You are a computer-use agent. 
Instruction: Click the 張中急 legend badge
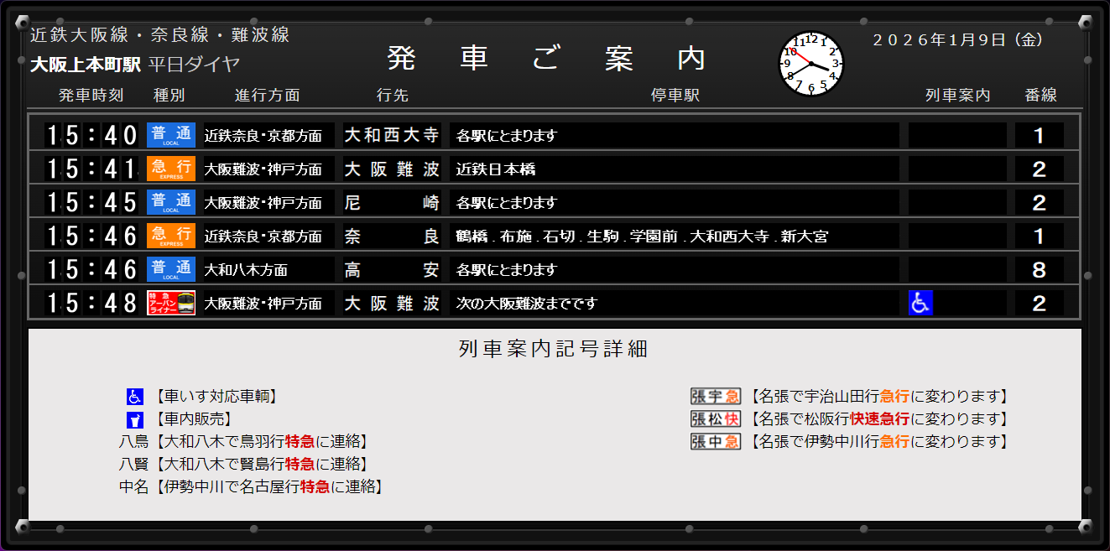point(715,441)
